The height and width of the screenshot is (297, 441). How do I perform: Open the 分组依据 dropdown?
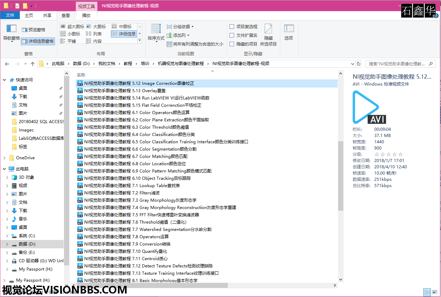point(180,26)
